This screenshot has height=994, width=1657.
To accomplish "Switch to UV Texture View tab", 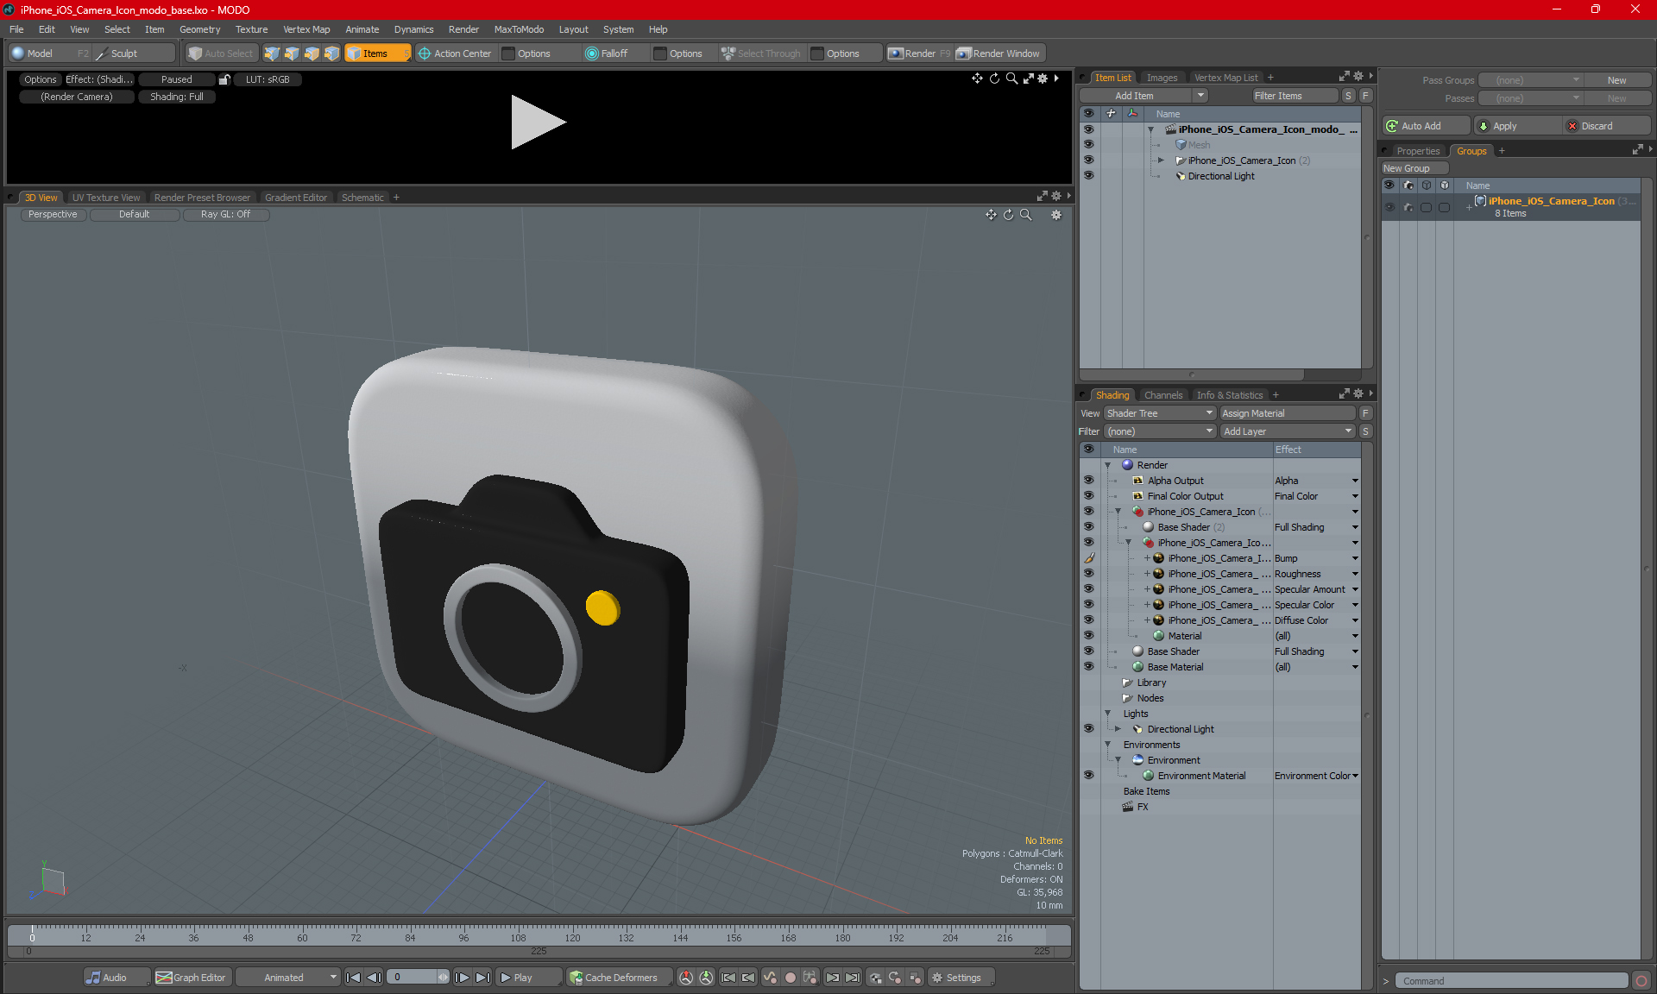I will 105,198.
